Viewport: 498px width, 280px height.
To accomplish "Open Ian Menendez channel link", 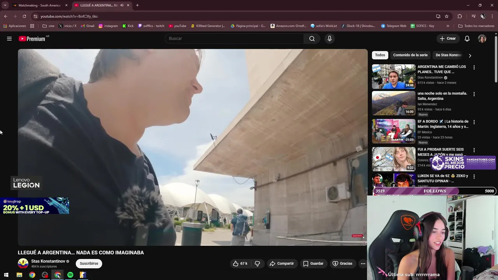I will [x=427, y=104].
